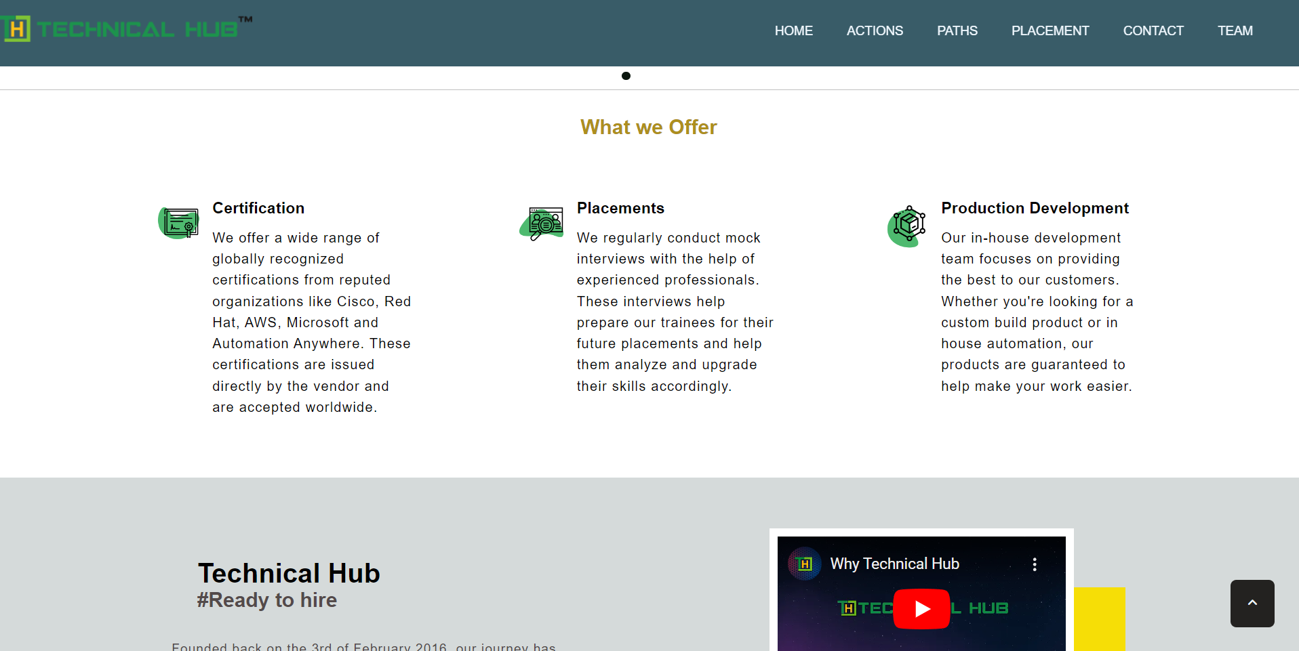Image resolution: width=1299 pixels, height=651 pixels.
Task: Go to the CONTACT section
Action: tap(1153, 30)
